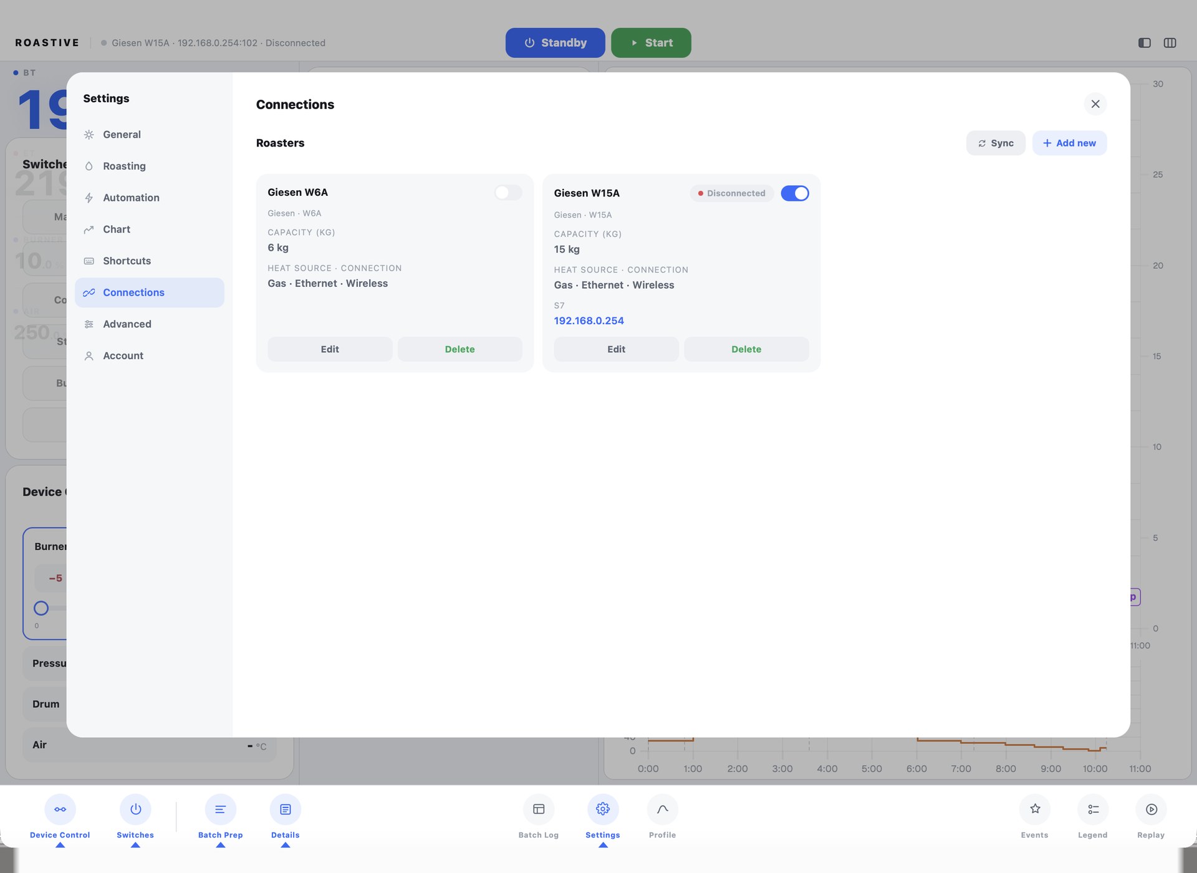1197x873 pixels.
Task: Delete the Giesen W15A roaster
Action: click(746, 349)
